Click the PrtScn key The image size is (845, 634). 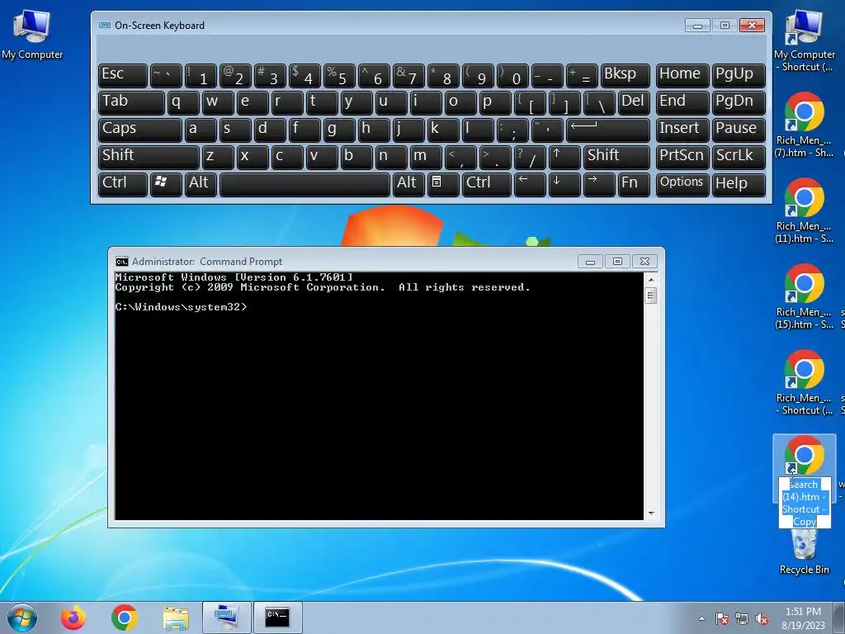click(x=682, y=157)
